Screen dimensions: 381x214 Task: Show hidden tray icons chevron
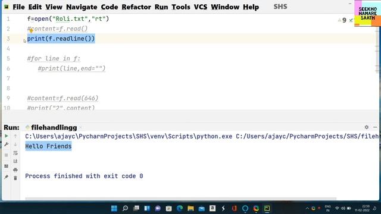point(307,209)
